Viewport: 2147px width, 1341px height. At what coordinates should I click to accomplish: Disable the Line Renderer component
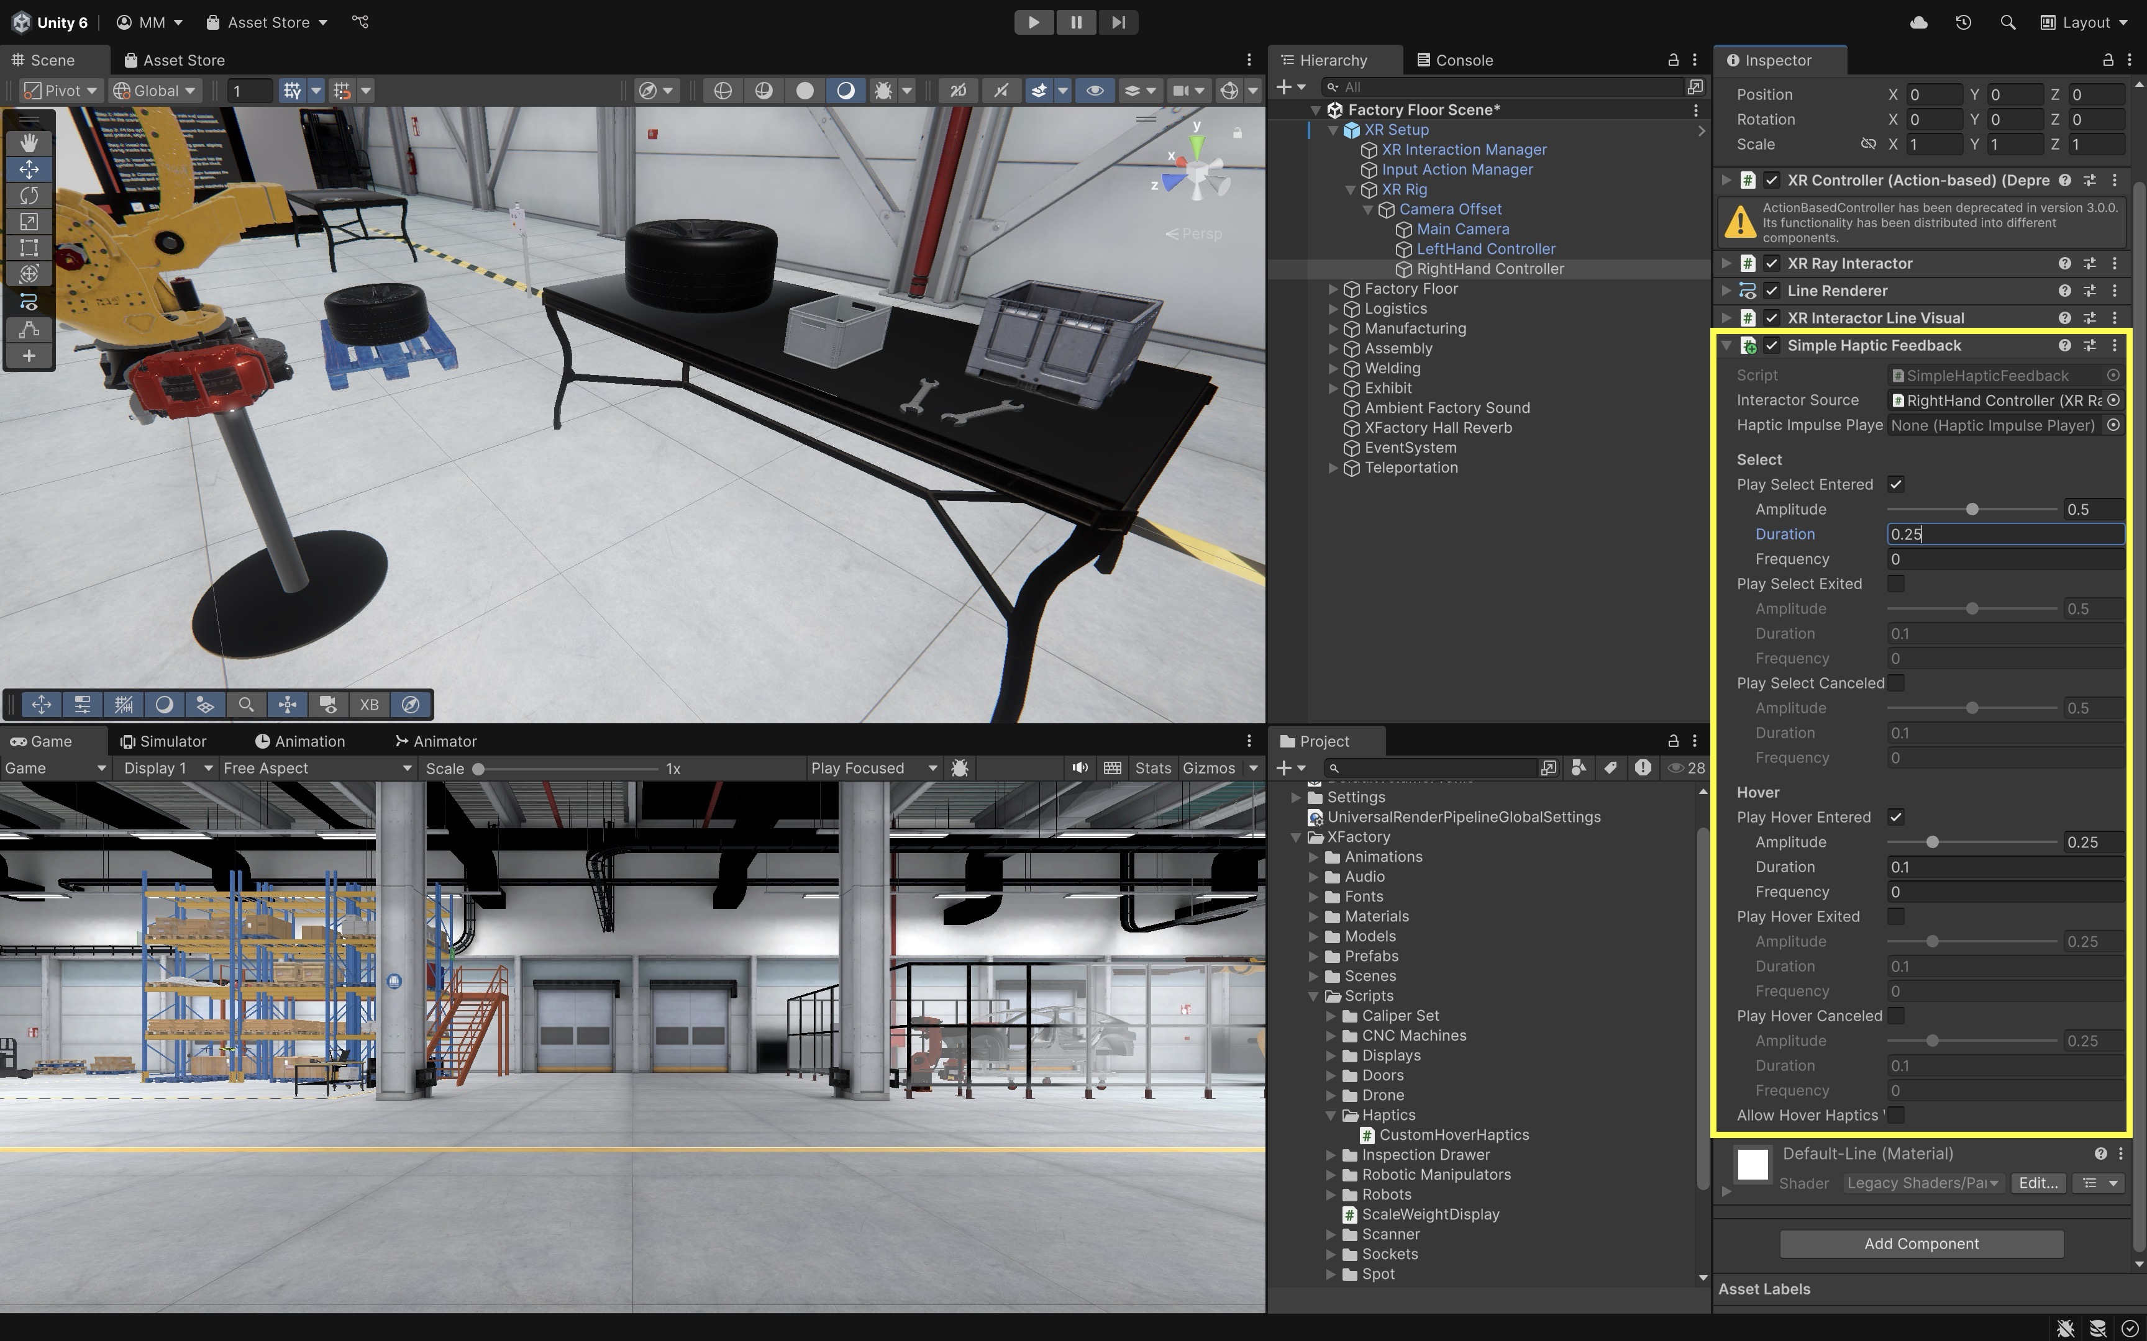coord(1772,291)
